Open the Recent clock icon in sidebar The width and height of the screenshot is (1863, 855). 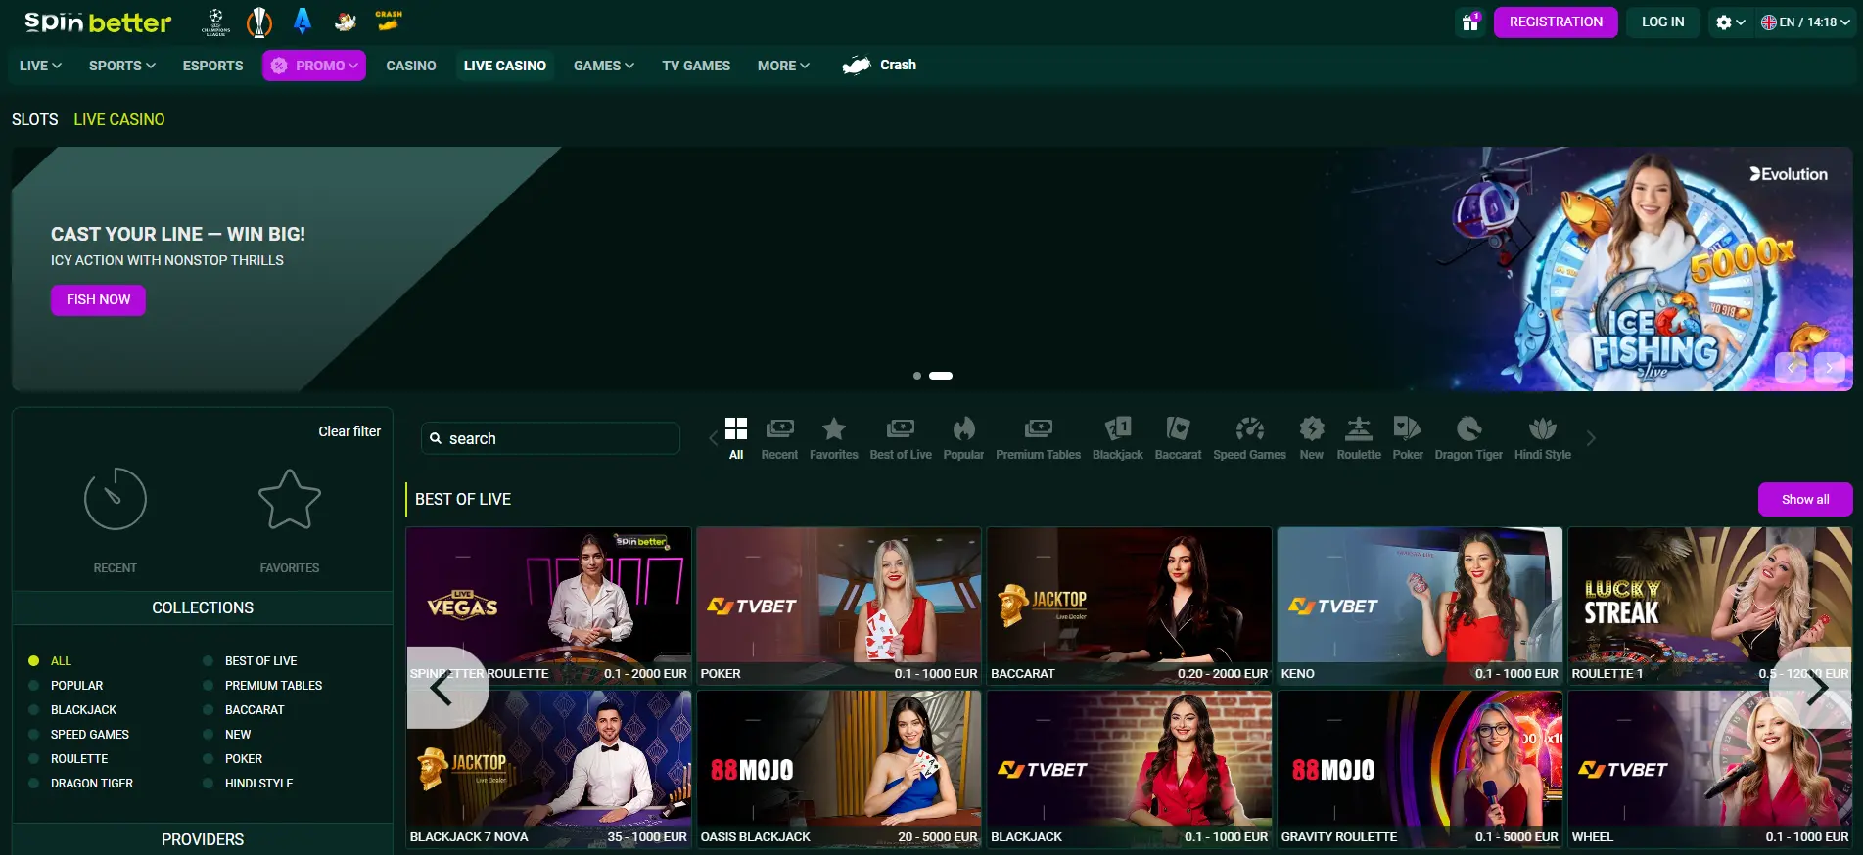tap(116, 500)
